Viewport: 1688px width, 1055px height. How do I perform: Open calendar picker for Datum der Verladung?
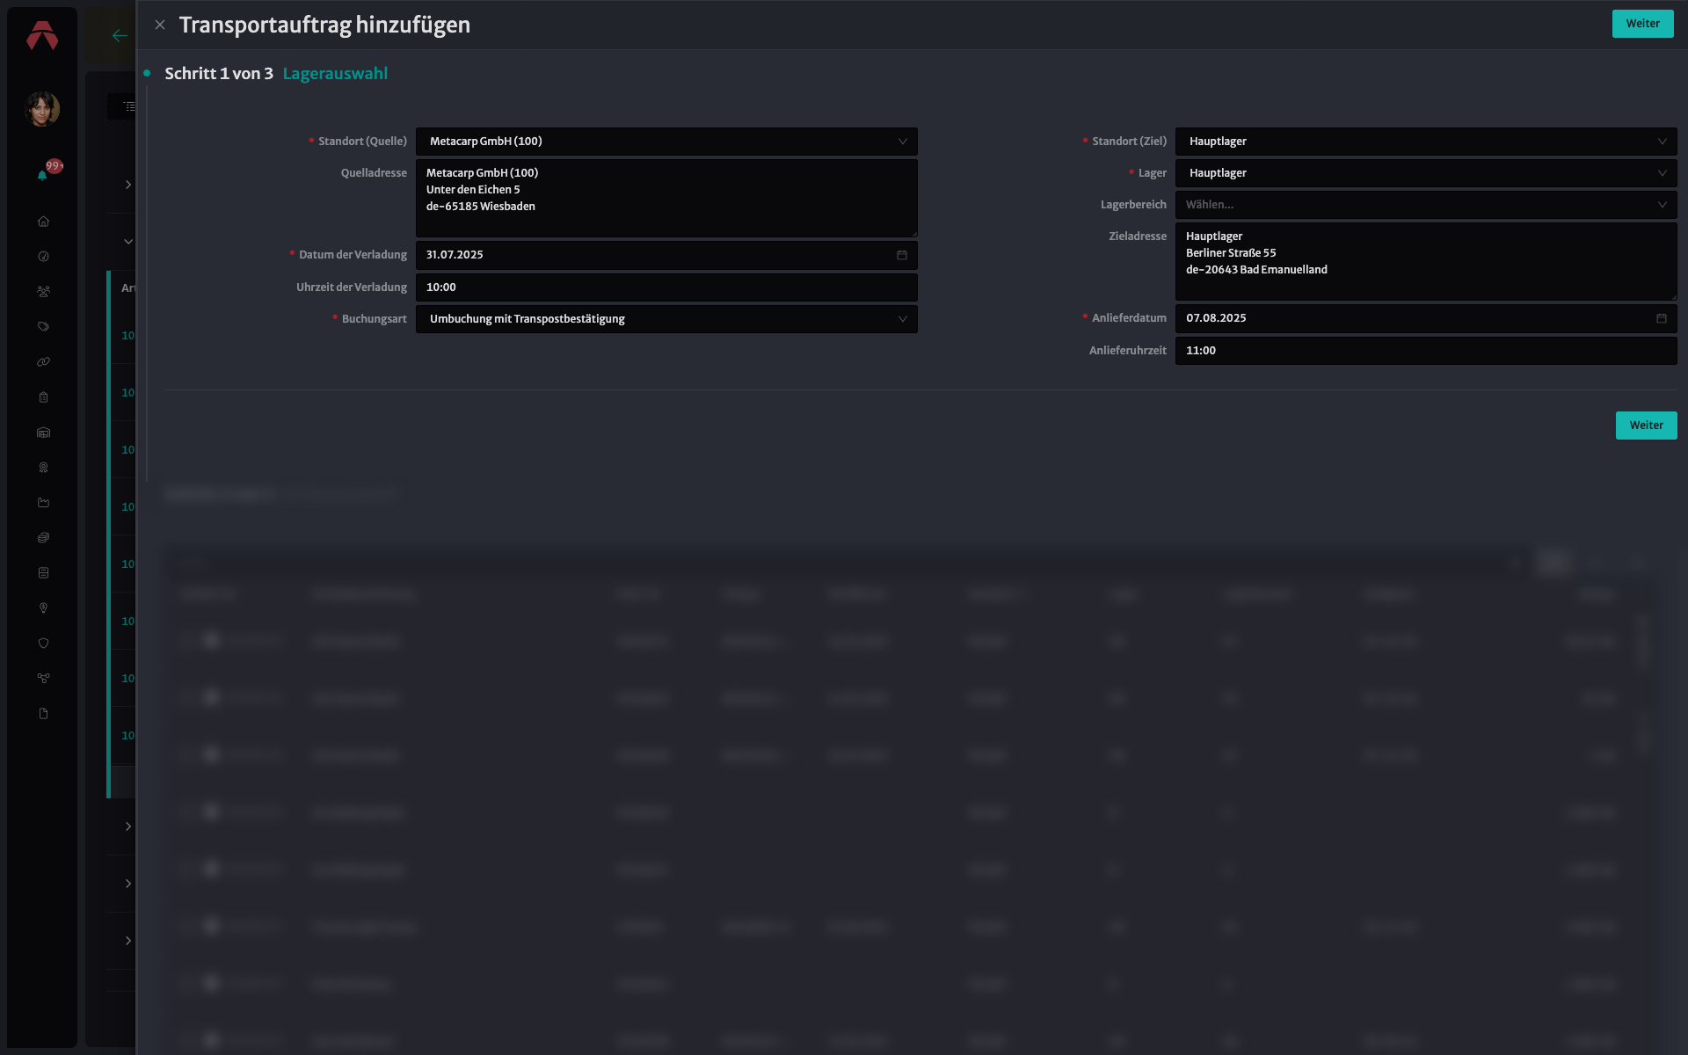tap(901, 255)
